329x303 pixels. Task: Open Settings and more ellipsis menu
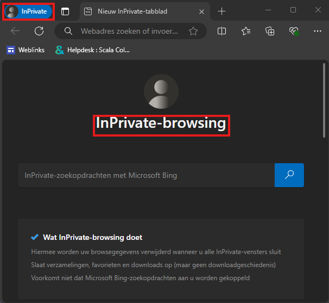click(x=318, y=31)
